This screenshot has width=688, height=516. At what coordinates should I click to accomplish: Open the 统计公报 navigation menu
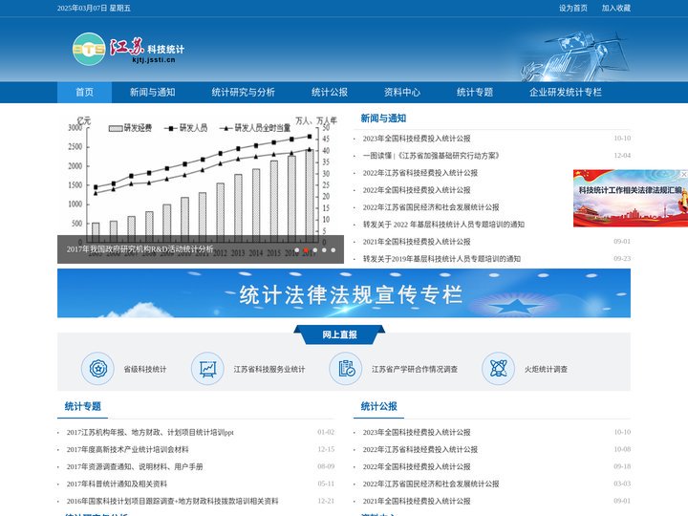point(330,92)
